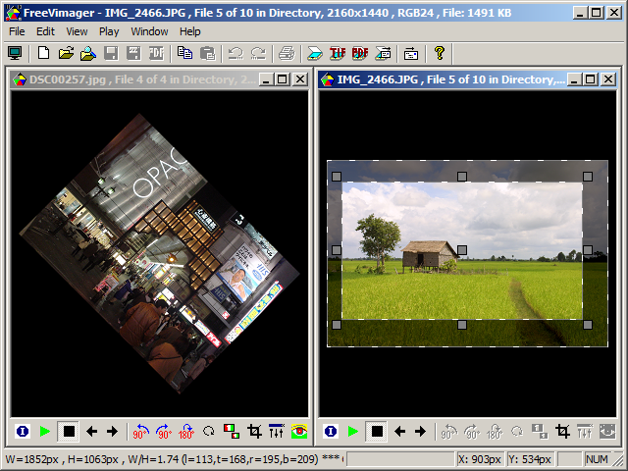This screenshot has height=471, width=628.
Task: Toggle the stop button in DSC00257.jpg window
Action: 68,431
